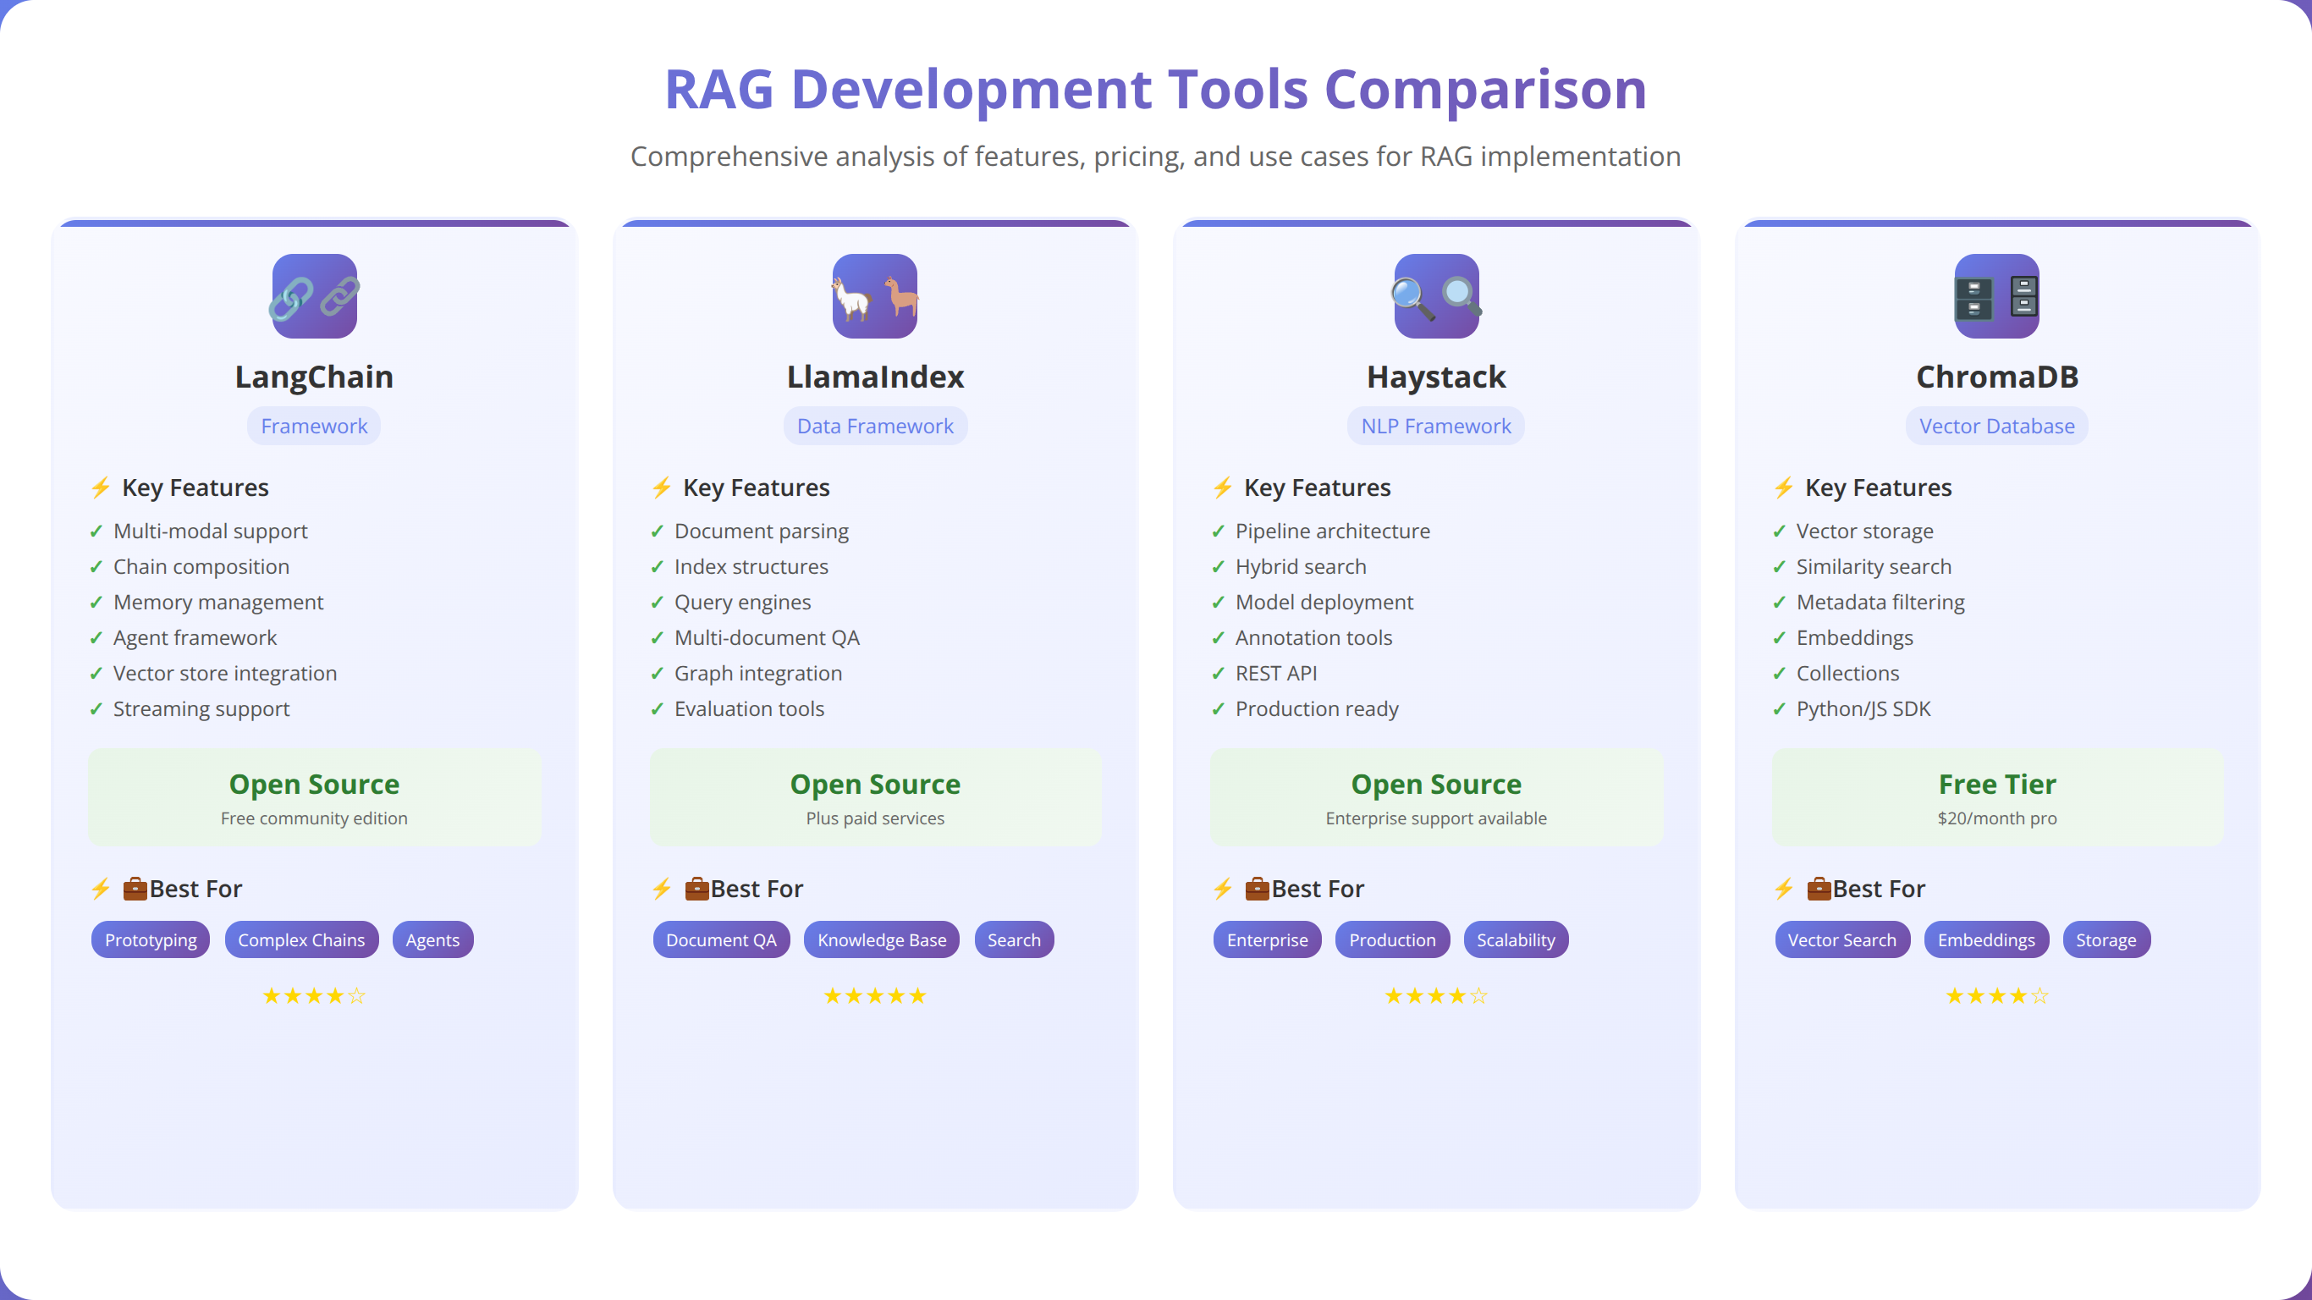Viewport: 2312px width, 1300px height.
Task: Click the Vector Search tag
Action: pos(1841,940)
